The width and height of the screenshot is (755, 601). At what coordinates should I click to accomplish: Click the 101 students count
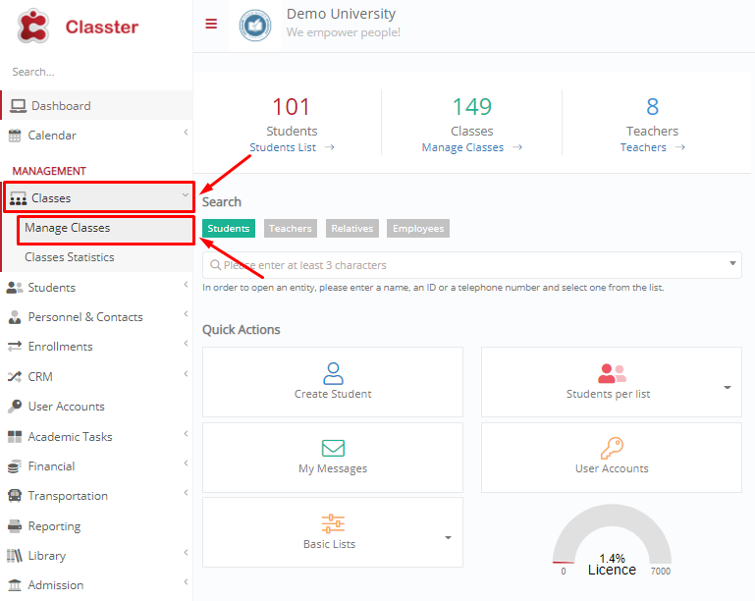[292, 106]
